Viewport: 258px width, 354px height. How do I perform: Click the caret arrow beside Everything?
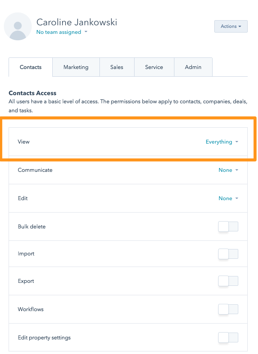[x=237, y=142]
